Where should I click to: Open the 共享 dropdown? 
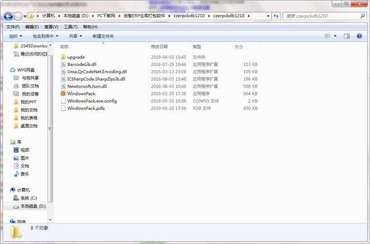(x=75, y=36)
